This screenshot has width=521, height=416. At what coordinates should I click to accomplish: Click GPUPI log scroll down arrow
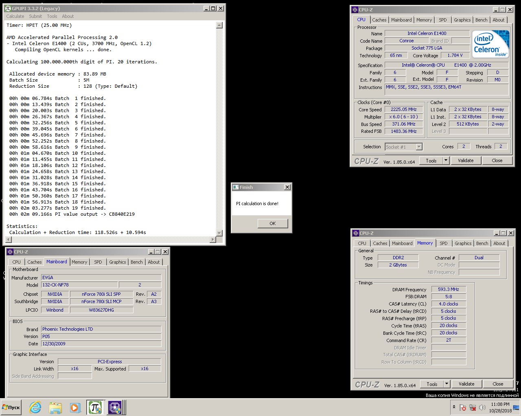tap(219, 233)
